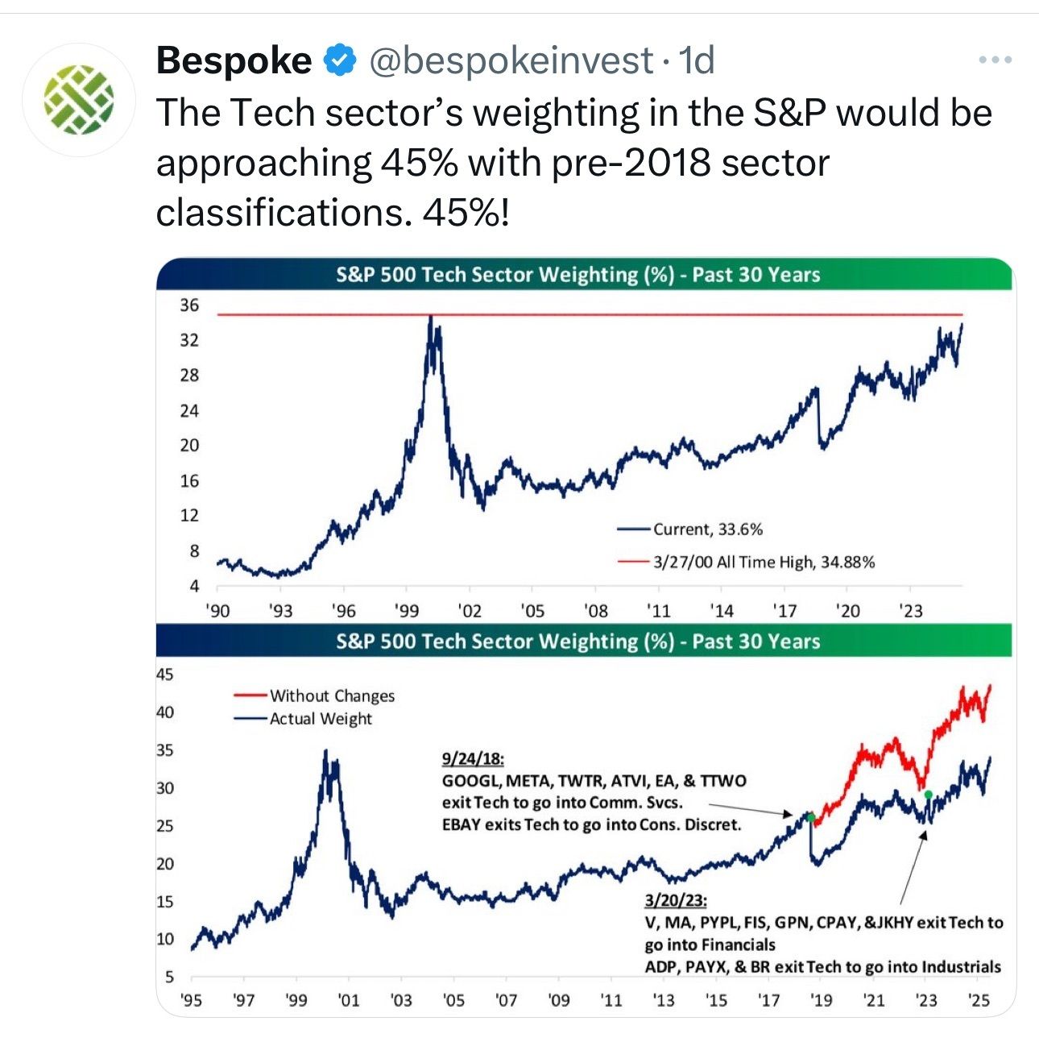Visit the @bespokeinvest handle link
1039x1038 pixels.
(x=510, y=60)
